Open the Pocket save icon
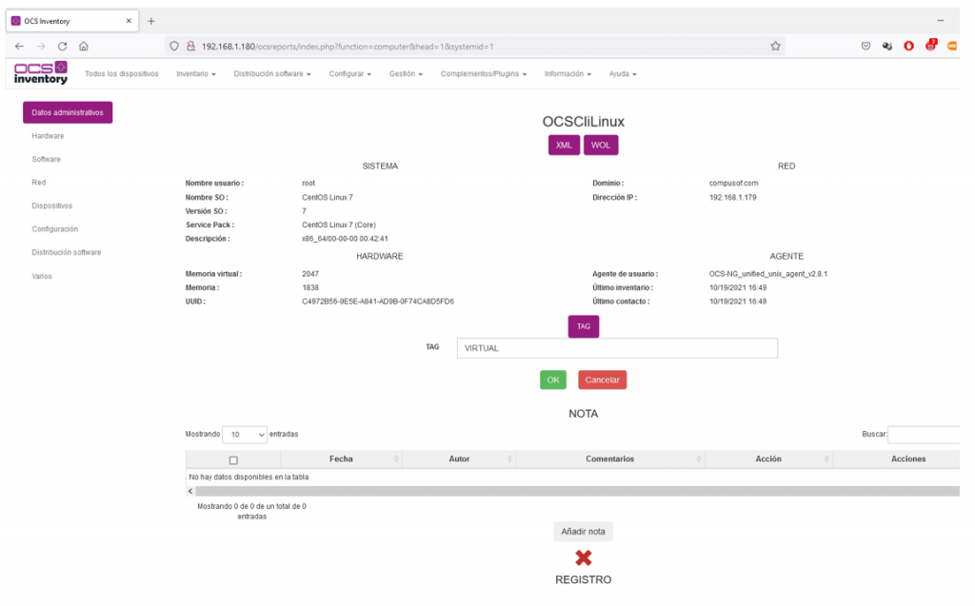 click(x=866, y=46)
